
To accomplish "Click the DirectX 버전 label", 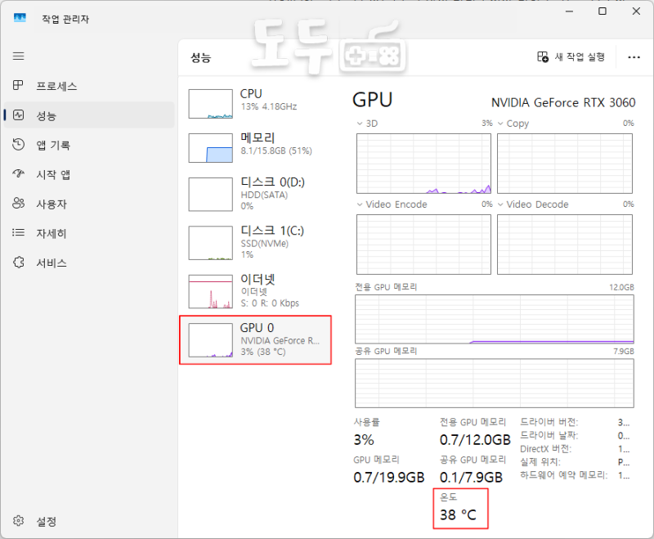I will 546,449.
